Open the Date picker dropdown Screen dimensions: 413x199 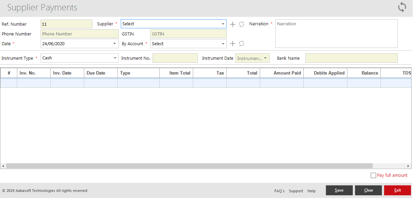pyautogui.click(x=114, y=44)
